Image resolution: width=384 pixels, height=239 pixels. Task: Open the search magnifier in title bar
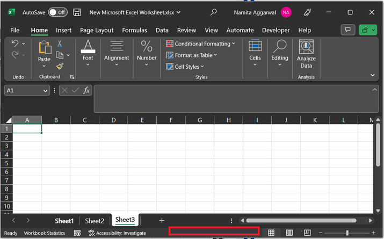click(214, 12)
